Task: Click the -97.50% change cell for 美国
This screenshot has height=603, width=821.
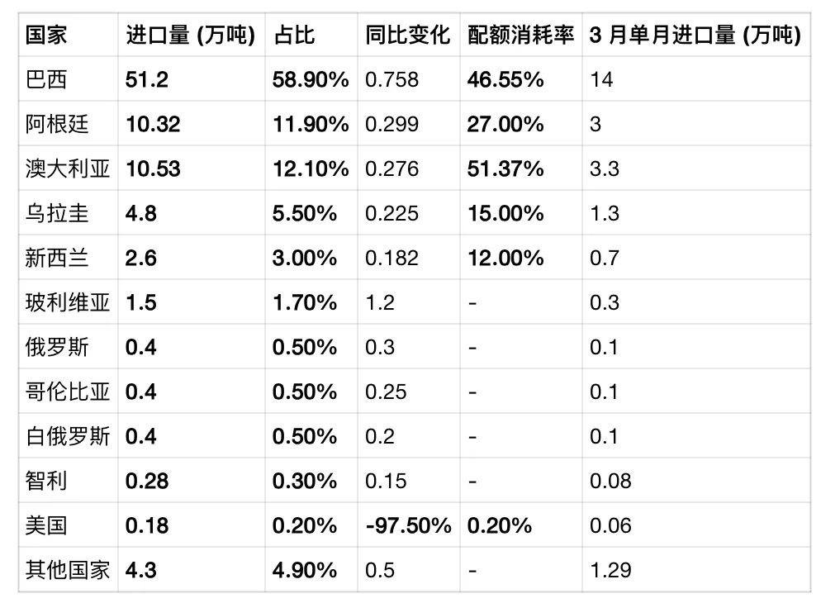Action: tap(408, 525)
